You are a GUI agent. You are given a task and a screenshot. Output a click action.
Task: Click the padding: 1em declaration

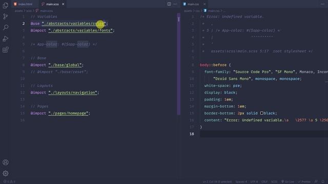tap(219, 99)
